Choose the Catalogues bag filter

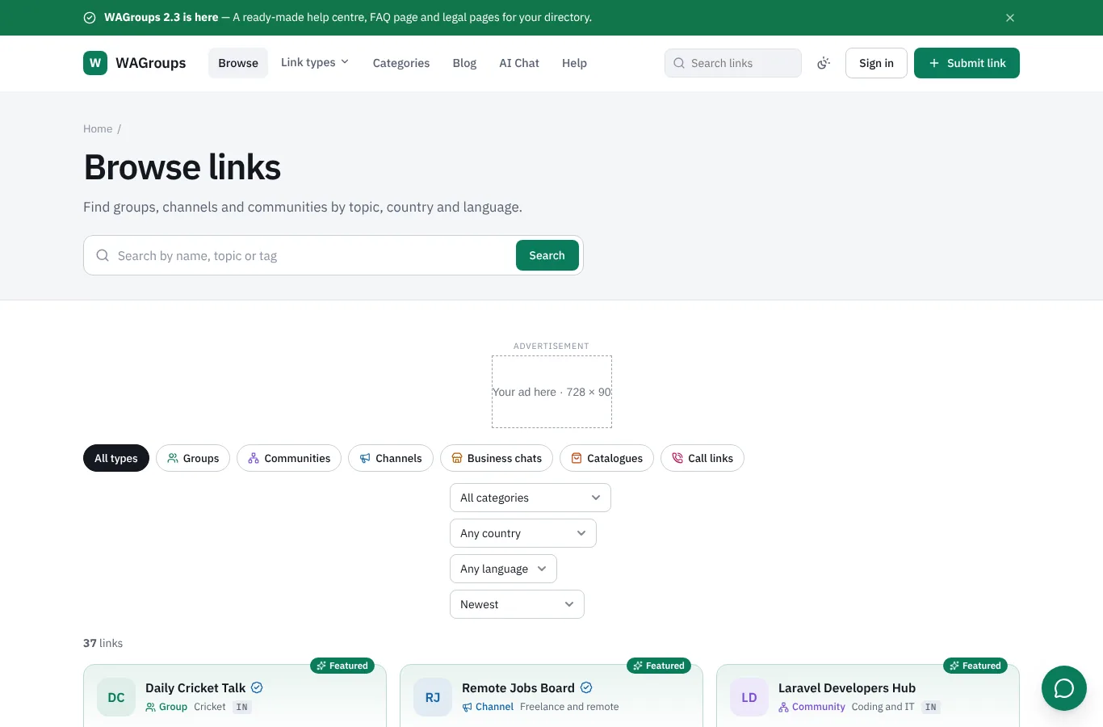tap(606, 458)
